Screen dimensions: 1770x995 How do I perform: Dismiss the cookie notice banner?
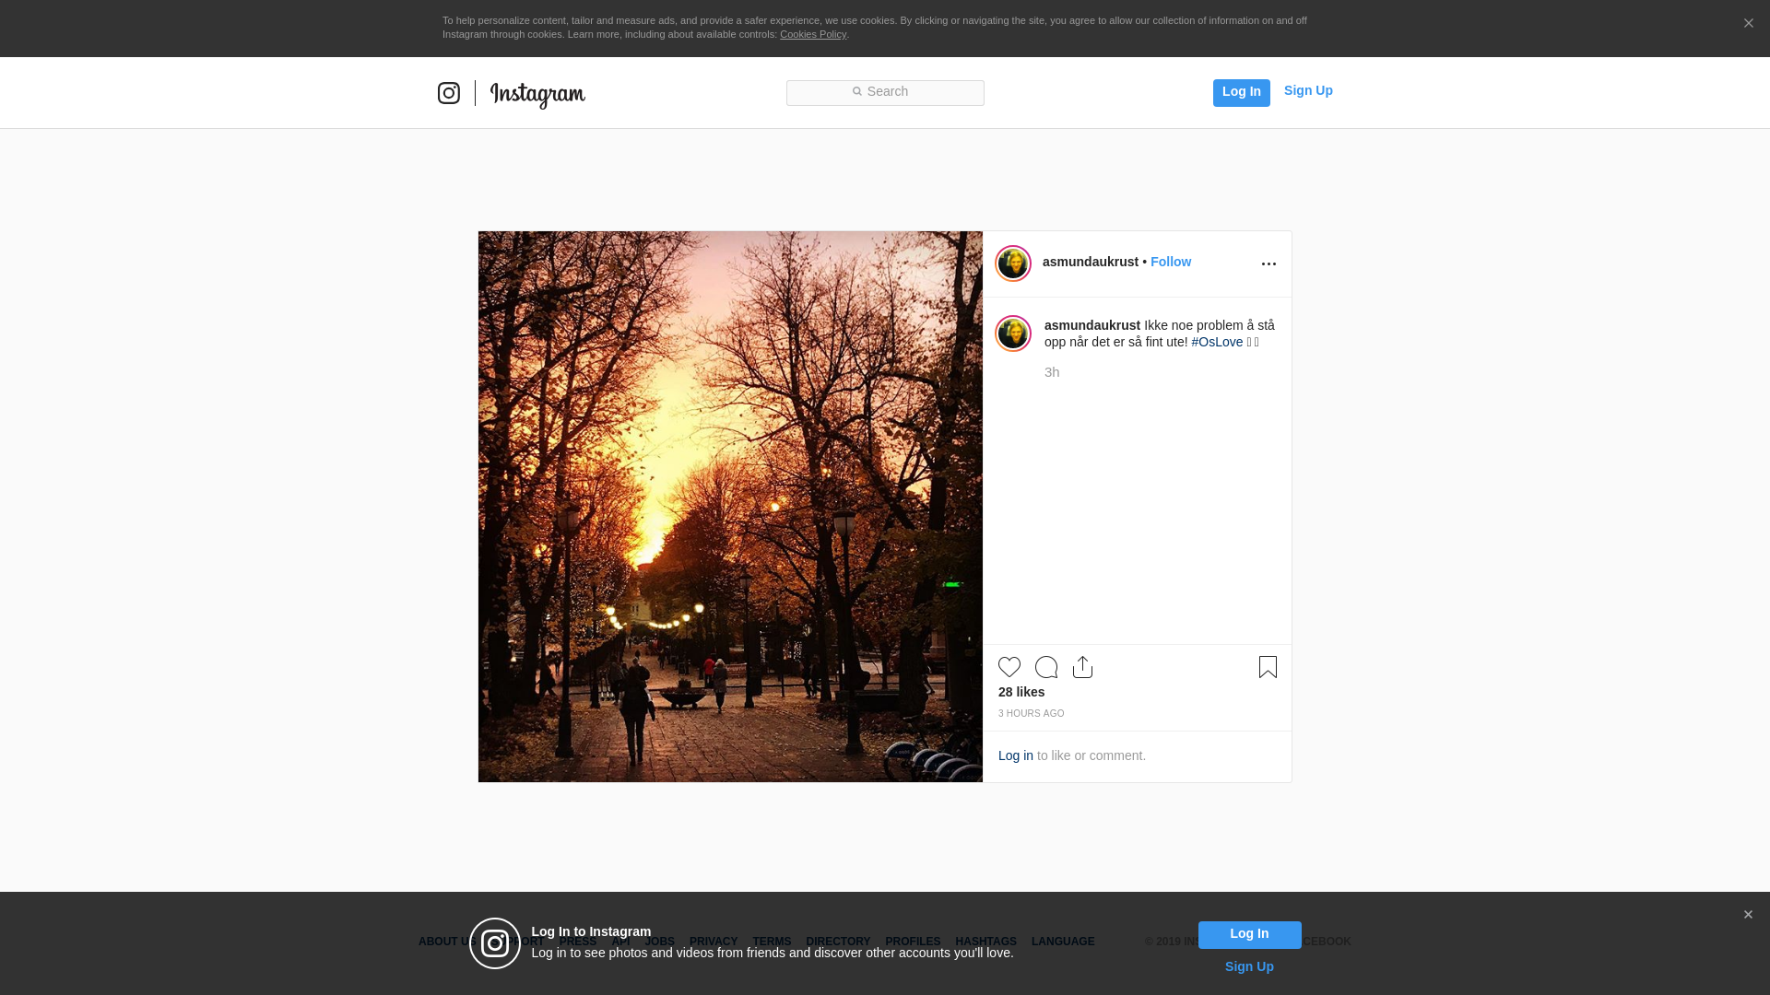[1748, 24]
